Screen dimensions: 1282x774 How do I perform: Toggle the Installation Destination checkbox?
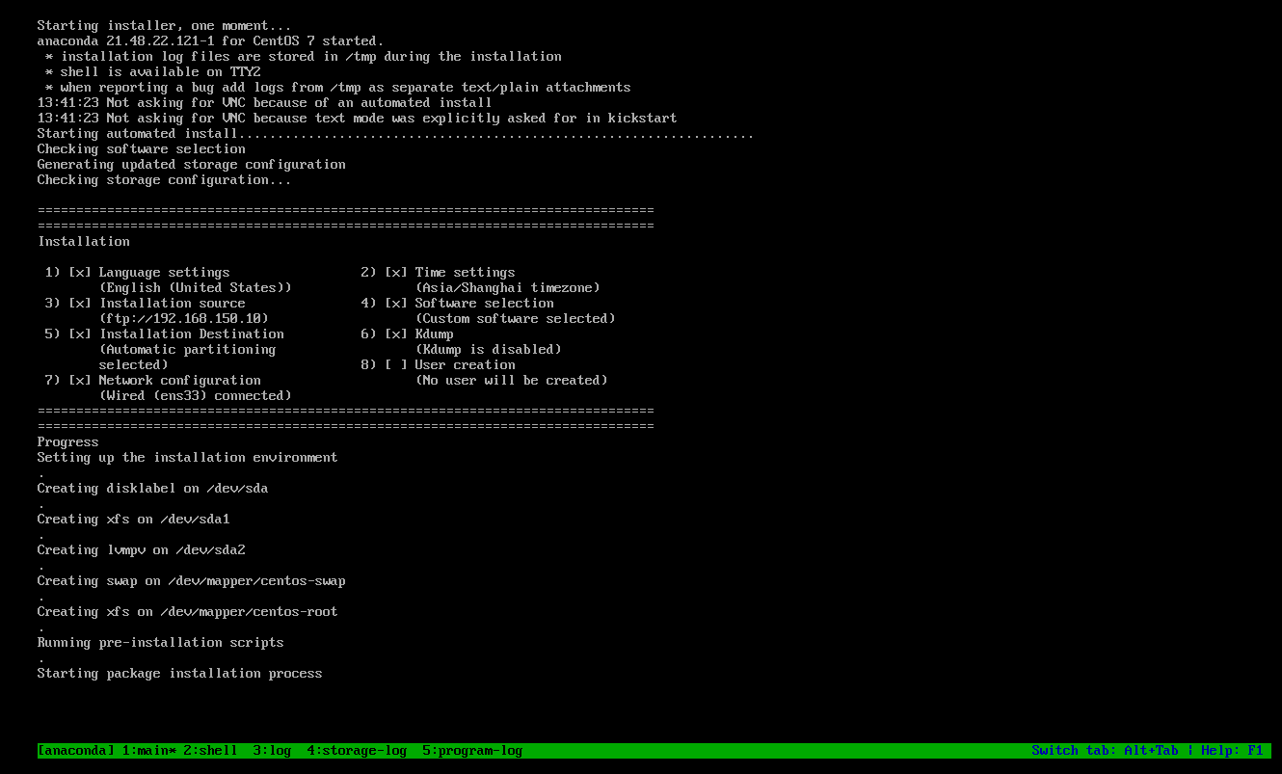tap(80, 334)
